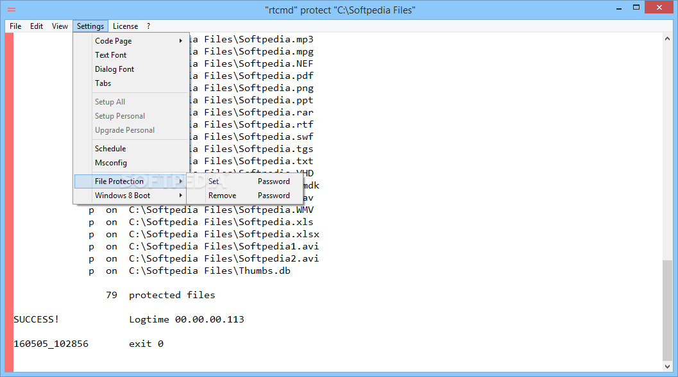Open Msconfig from Settings menu
The image size is (678, 377).
pos(132,163)
